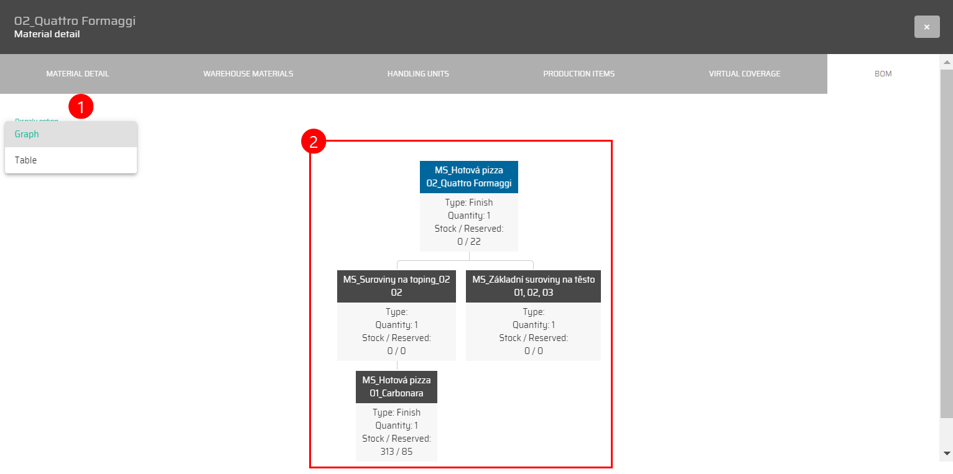
Task: Open the Handling Units tab
Action: [x=418, y=74]
